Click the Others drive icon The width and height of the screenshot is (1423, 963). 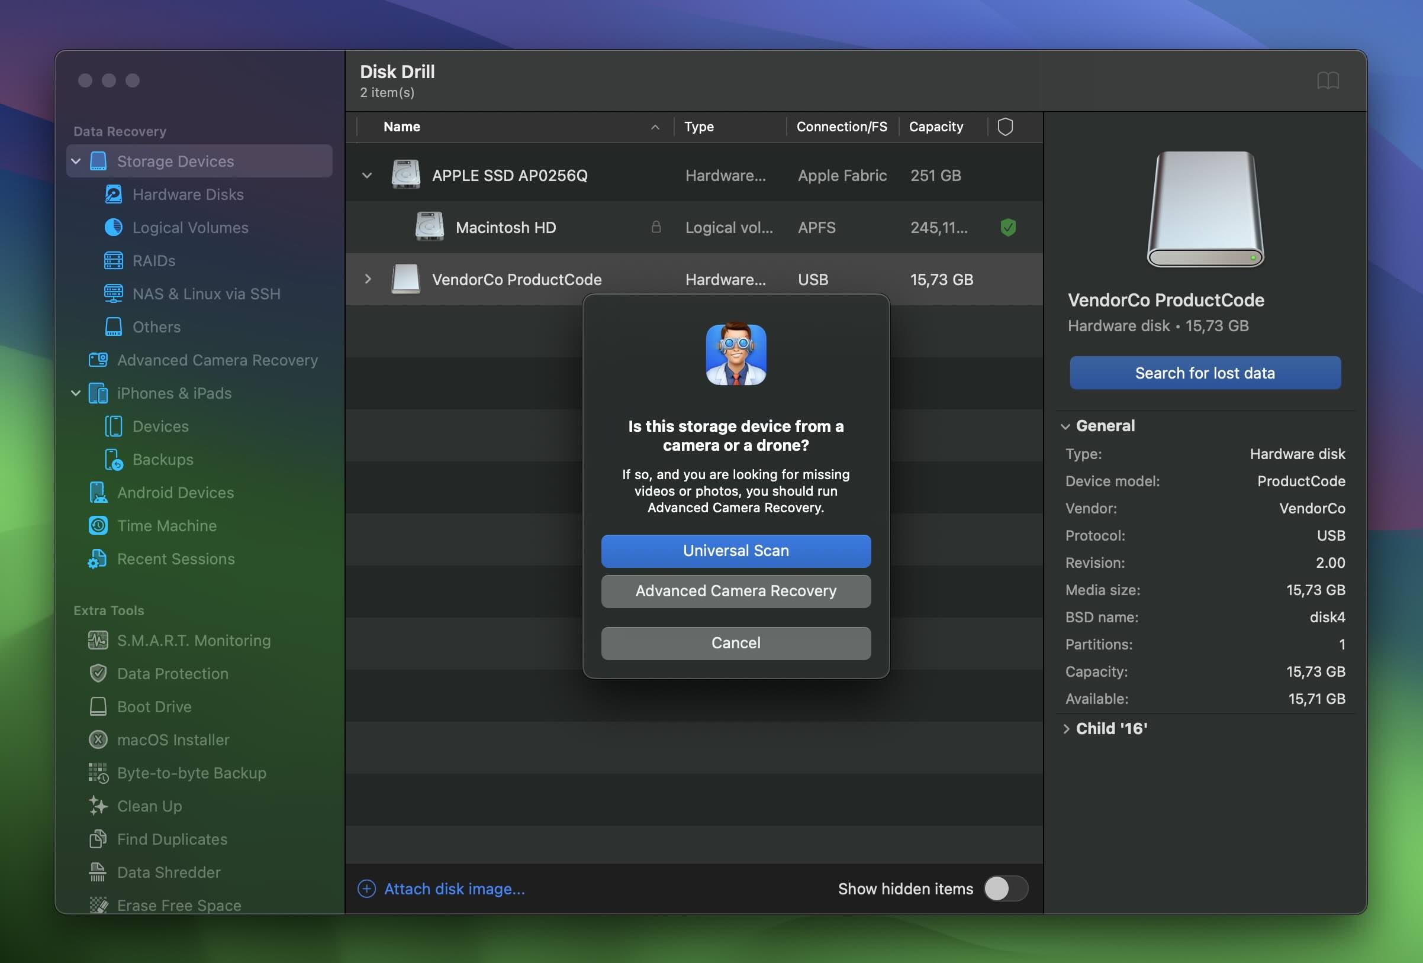(x=113, y=327)
